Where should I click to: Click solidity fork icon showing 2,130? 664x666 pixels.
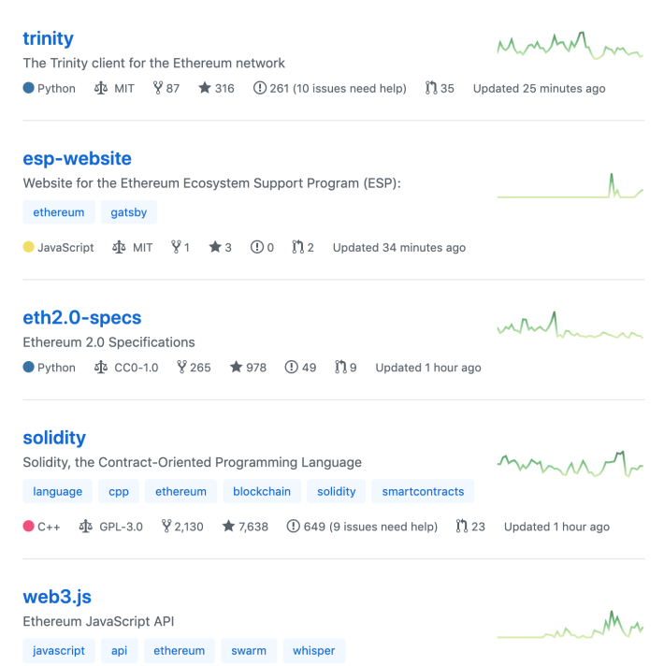(x=166, y=527)
